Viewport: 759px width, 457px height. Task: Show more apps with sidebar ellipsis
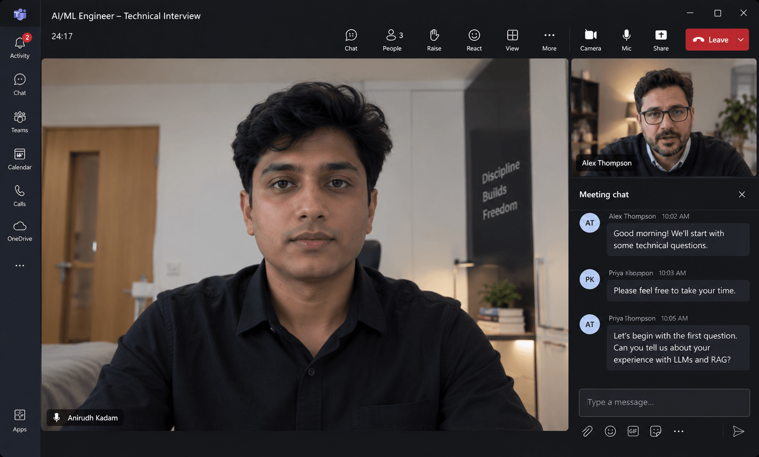click(20, 266)
